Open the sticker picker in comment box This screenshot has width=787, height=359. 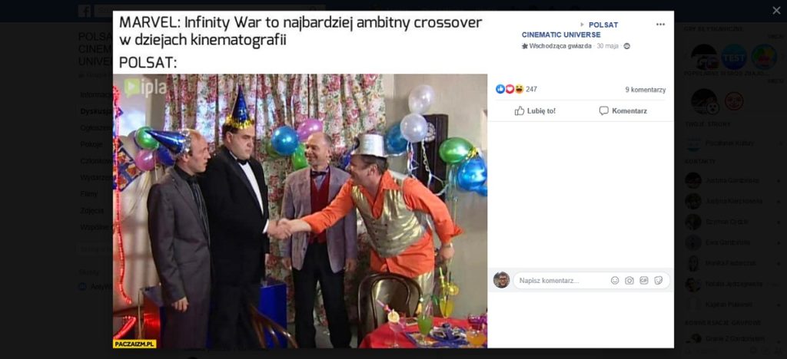659,281
